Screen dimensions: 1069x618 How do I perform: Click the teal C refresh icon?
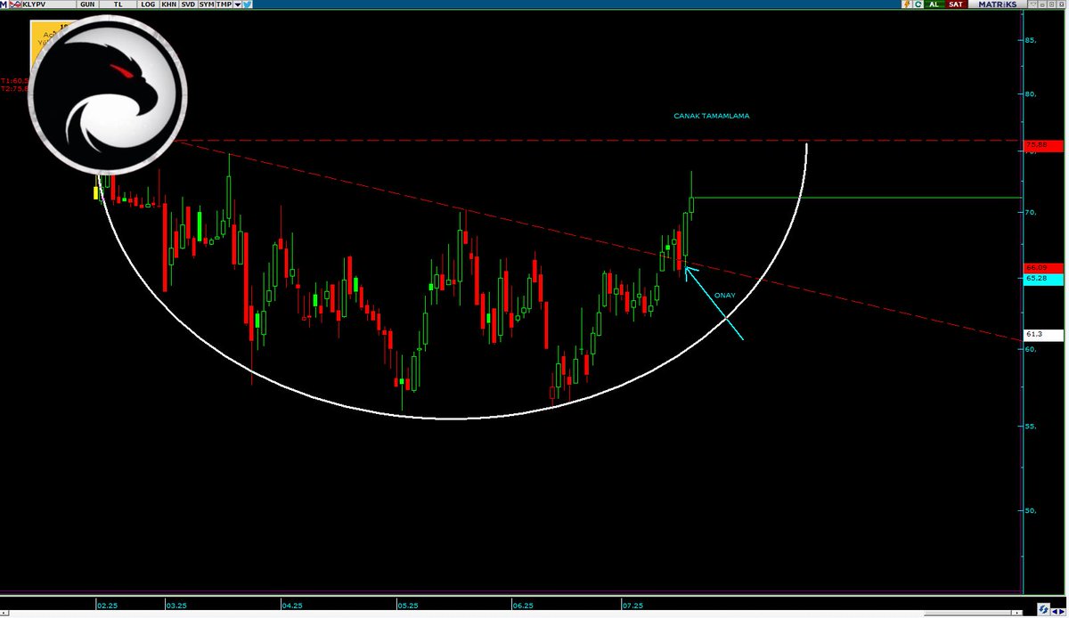tap(918, 4)
